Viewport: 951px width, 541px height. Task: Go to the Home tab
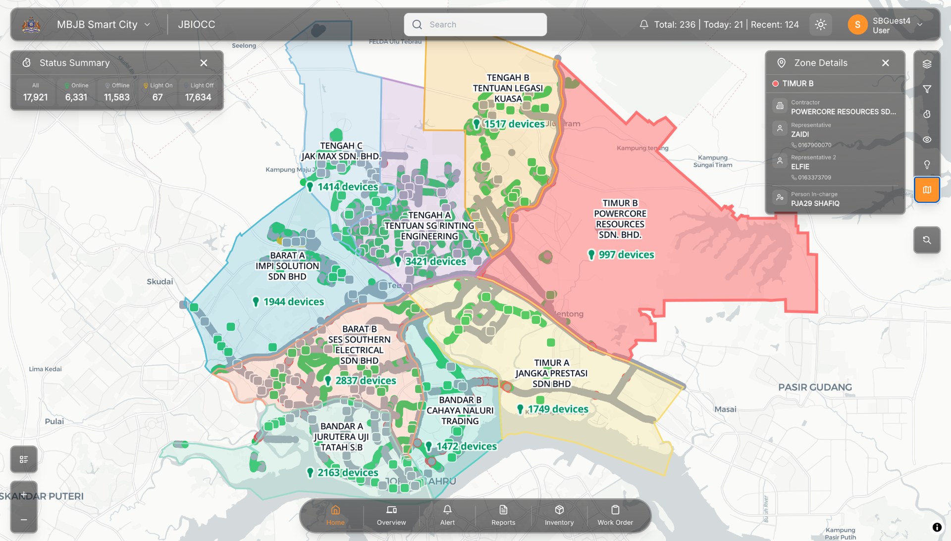[335, 515]
